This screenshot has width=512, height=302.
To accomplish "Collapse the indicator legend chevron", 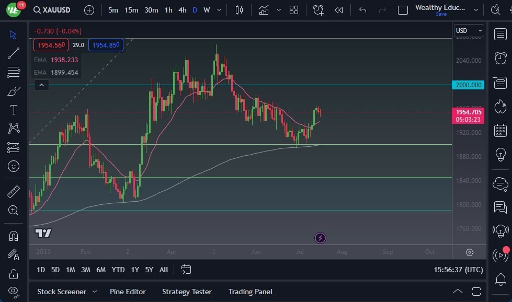I will [41, 85].
